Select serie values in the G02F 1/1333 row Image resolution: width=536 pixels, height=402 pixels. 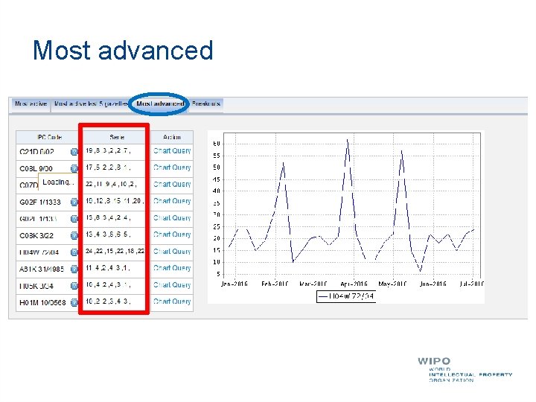(x=115, y=201)
